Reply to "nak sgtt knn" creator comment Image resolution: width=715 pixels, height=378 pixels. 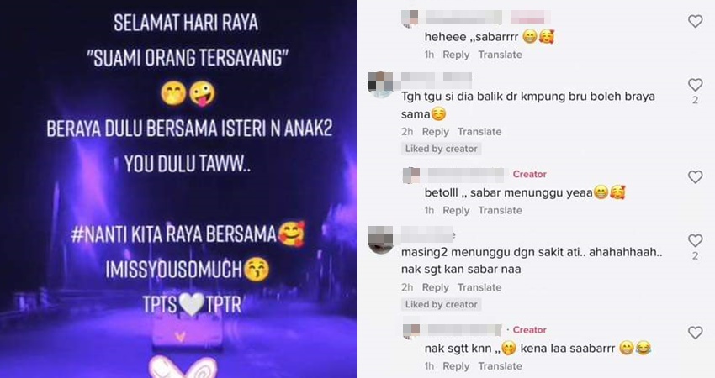point(456,366)
